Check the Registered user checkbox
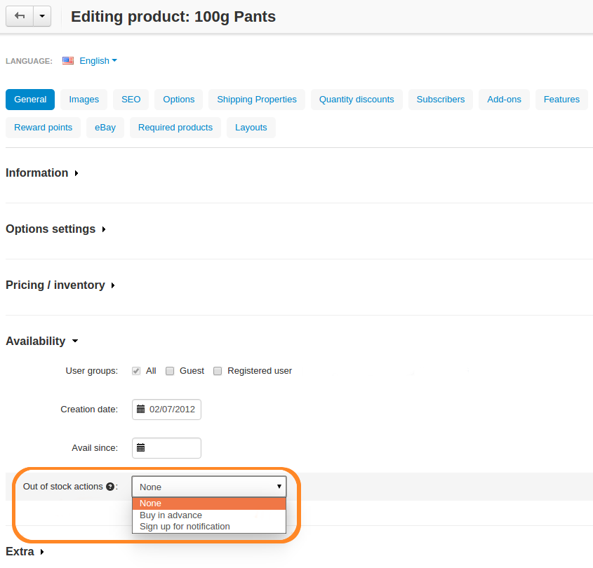 [x=218, y=371]
